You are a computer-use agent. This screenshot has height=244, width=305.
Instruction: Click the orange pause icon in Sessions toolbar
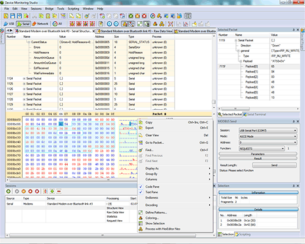24,192
